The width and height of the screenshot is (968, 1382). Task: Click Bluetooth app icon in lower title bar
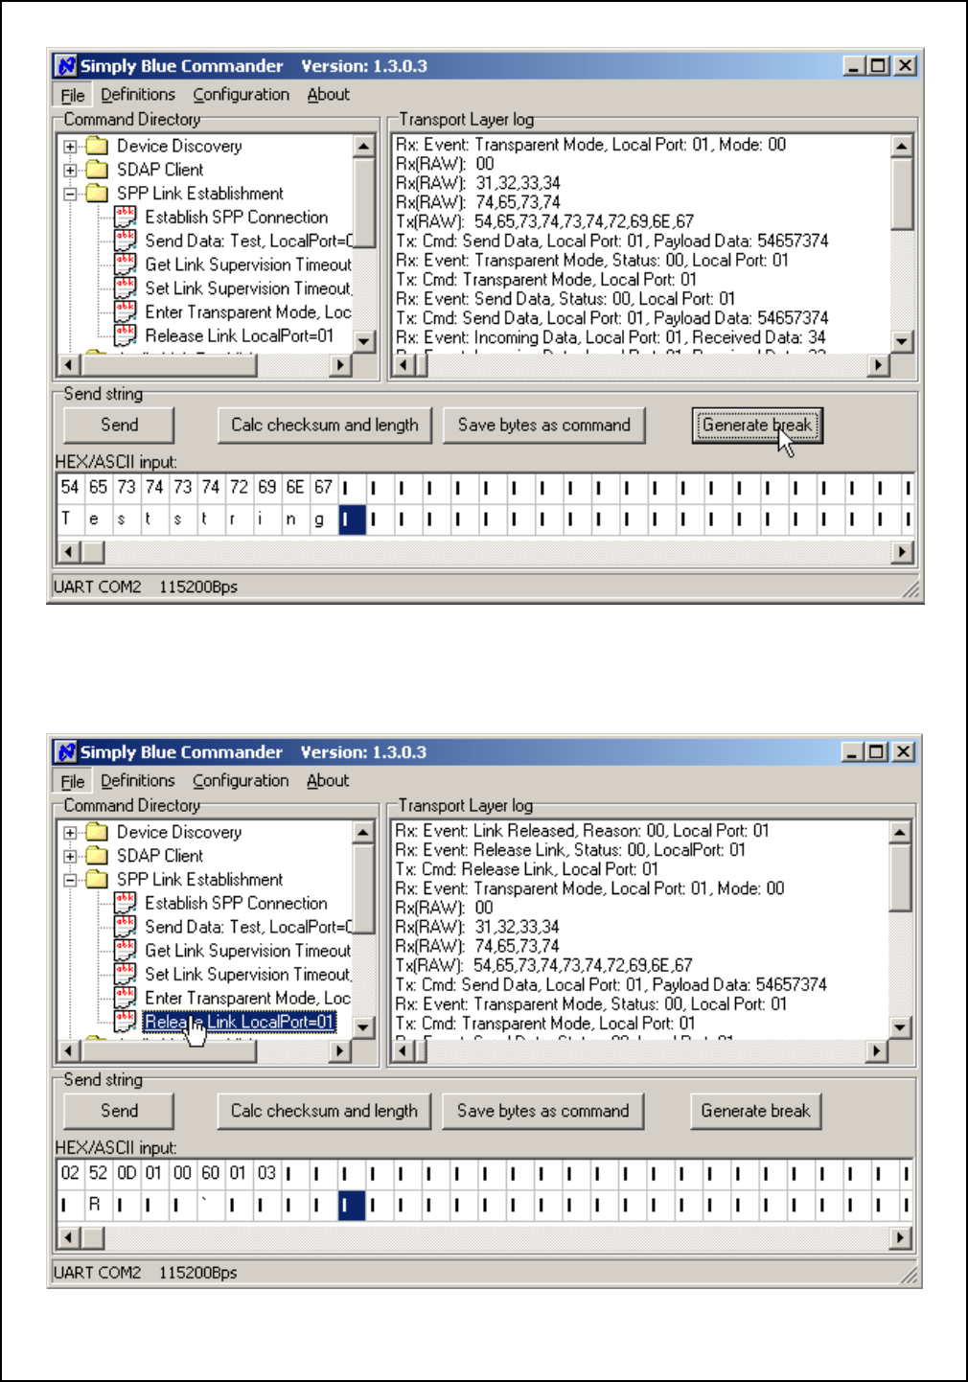(66, 751)
